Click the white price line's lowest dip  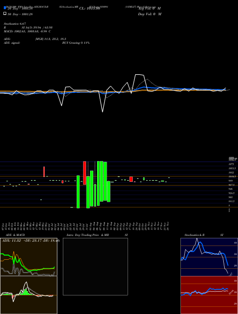point(102,111)
